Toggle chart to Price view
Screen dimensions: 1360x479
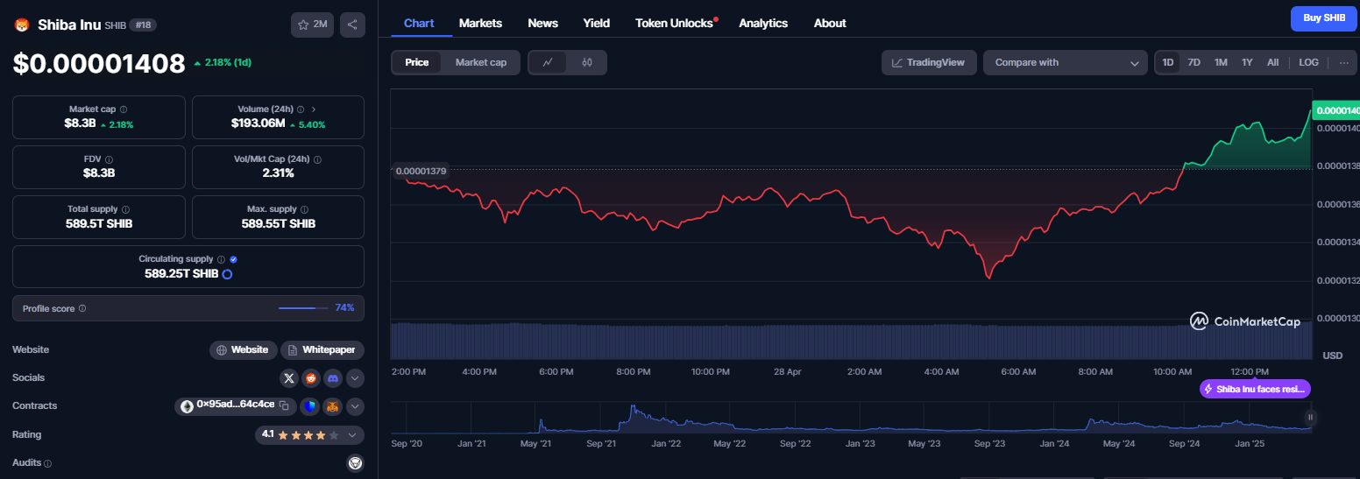417,62
